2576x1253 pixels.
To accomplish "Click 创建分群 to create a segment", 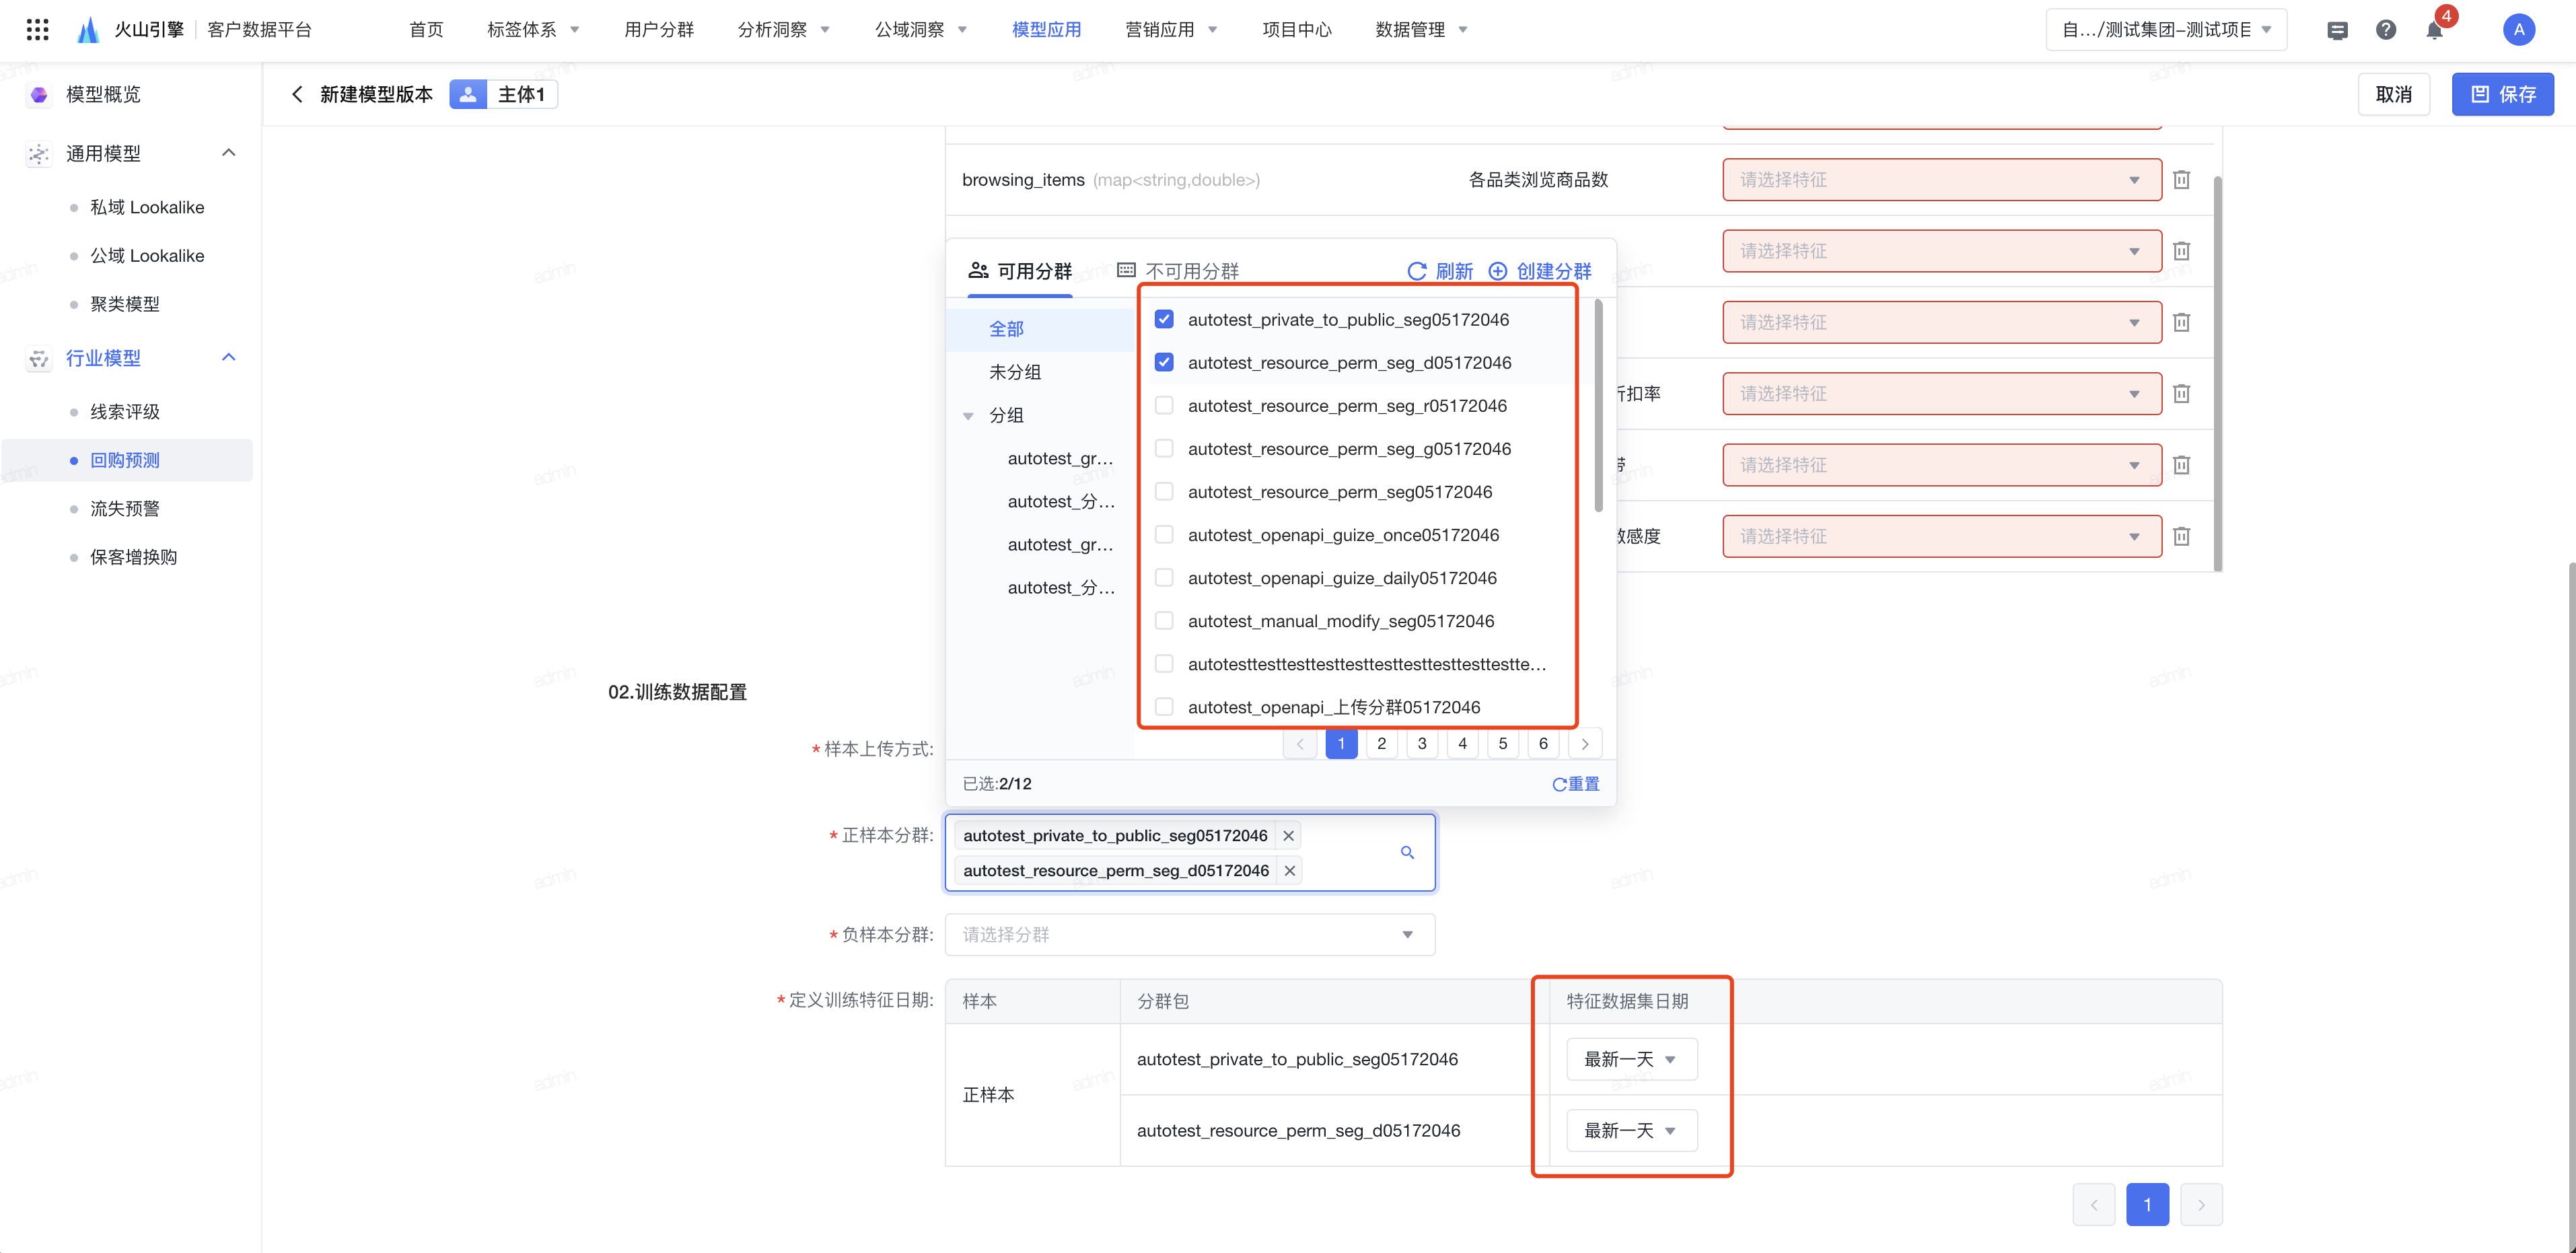I will click(1540, 271).
